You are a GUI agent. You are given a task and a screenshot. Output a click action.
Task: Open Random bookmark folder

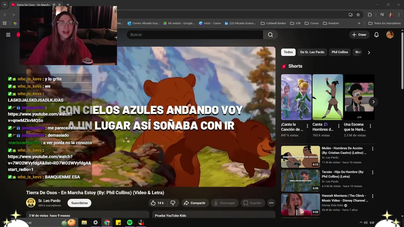tap(331, 23)
